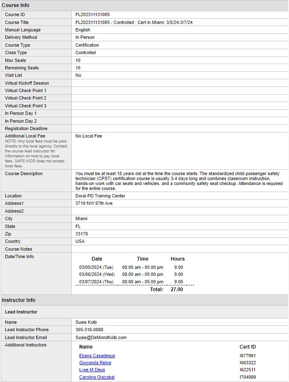Click Cert ID I677991

[x=248, y=356]
